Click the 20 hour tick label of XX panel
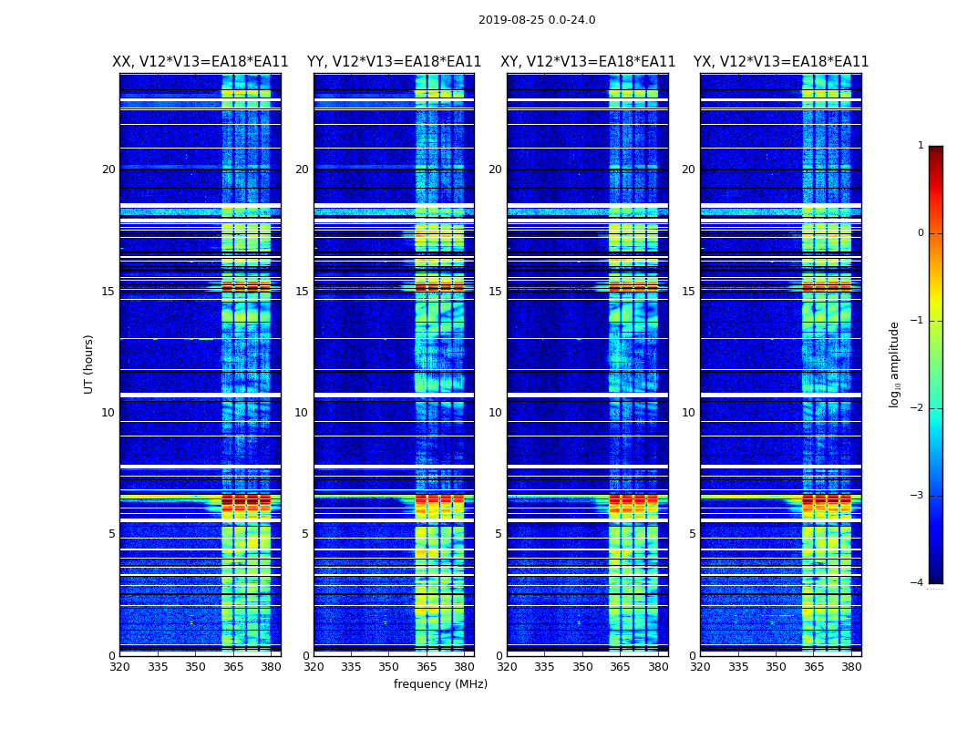Image resolution: width=957 pixels, height=729 pixels. (108, 169)
